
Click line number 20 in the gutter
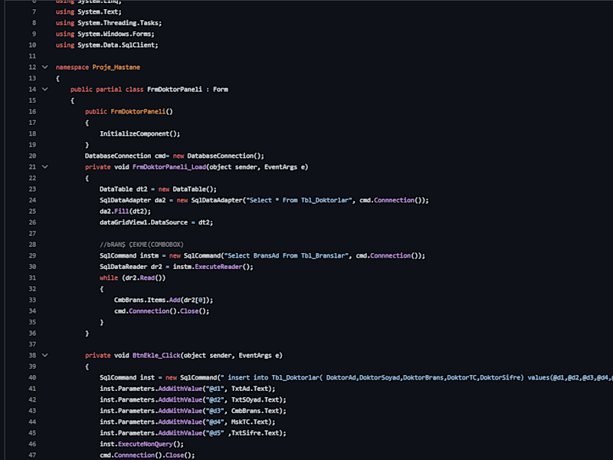pyautogui.click(x=32, y=156)
